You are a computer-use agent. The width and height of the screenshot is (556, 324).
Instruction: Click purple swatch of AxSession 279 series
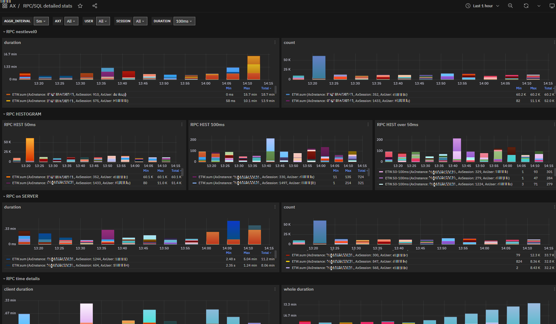pyautogui.click(x=381, y=178)
